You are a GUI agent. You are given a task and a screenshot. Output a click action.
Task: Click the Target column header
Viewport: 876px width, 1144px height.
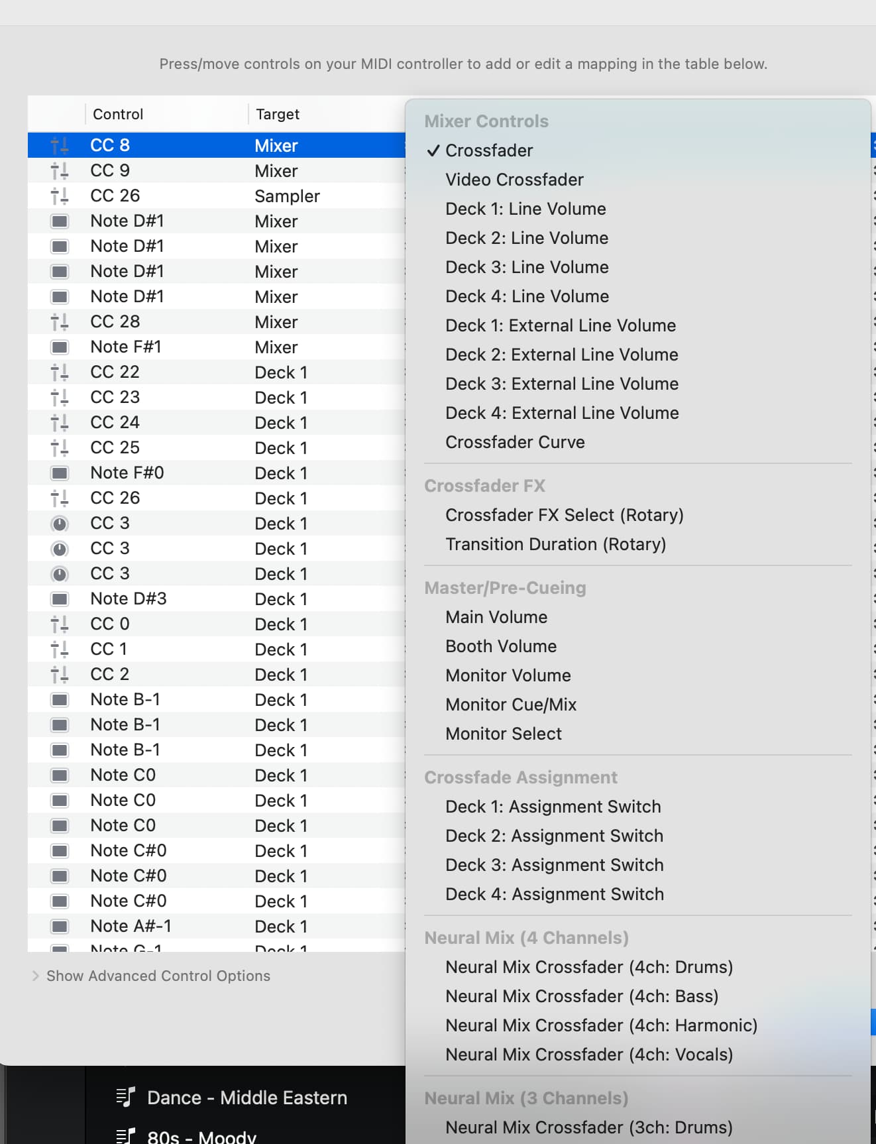[278, 114]
